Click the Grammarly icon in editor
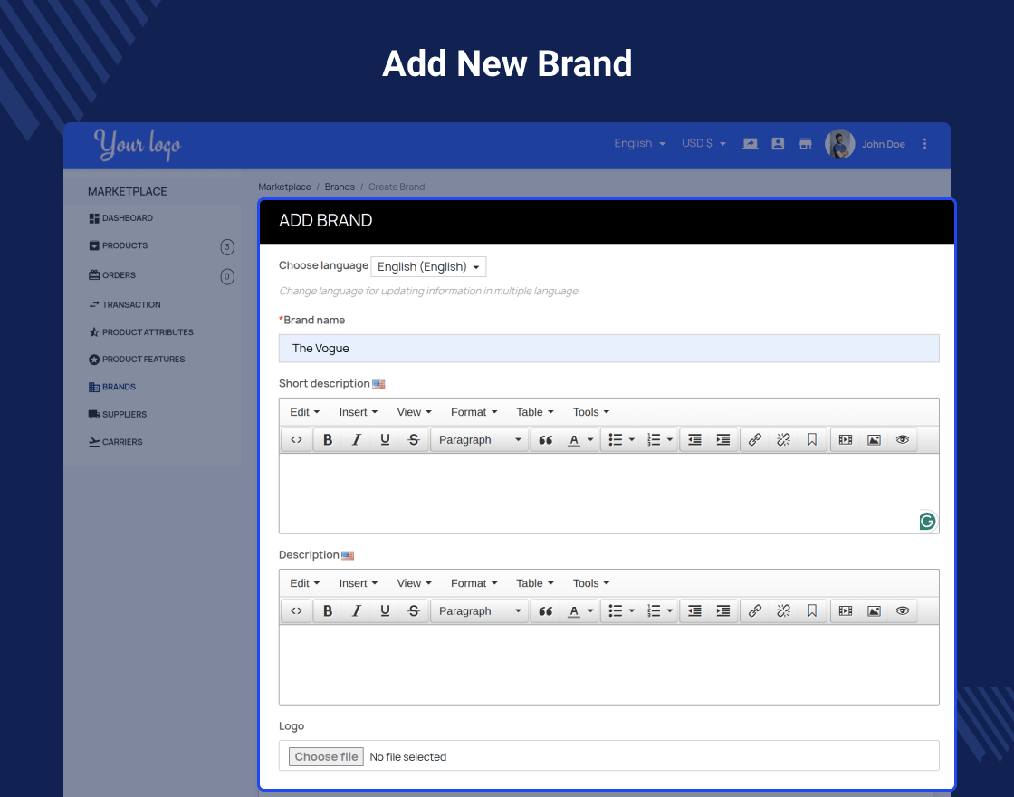1014x797 pixels. [927, 522]
